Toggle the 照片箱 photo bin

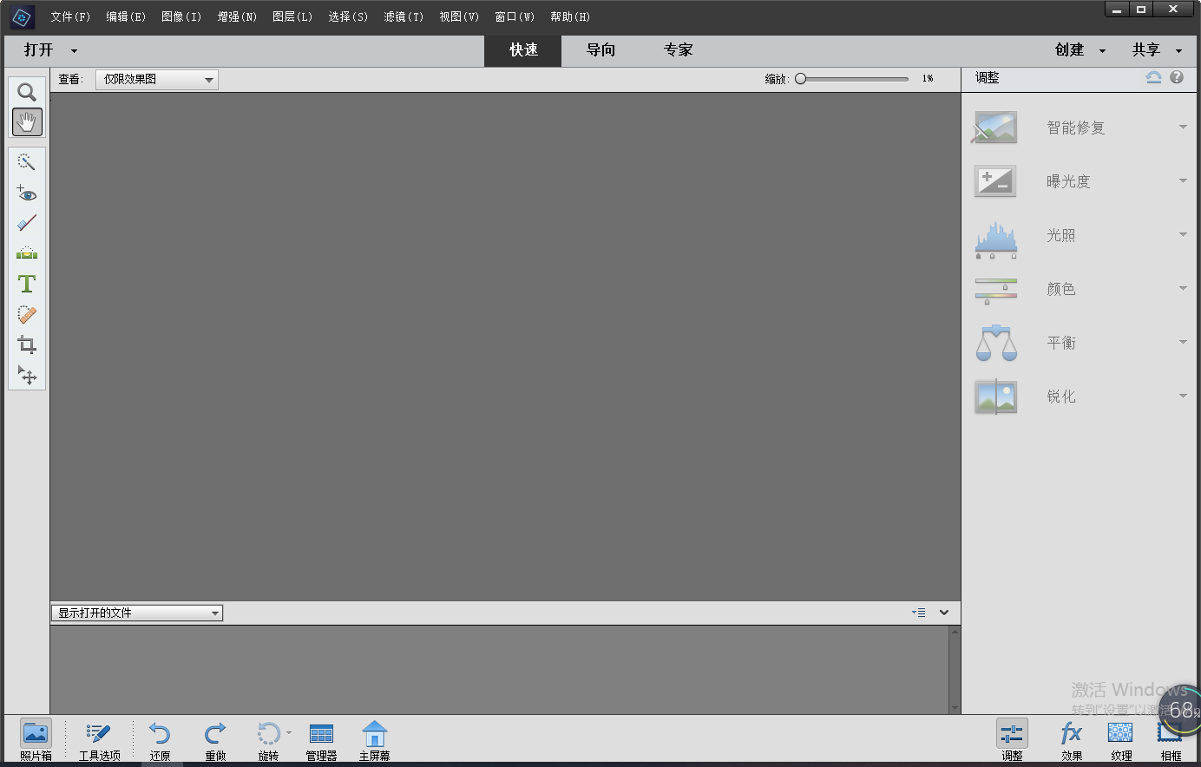[36, 740]
